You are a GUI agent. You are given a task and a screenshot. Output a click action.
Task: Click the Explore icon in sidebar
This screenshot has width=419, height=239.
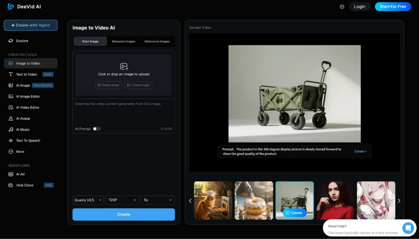[11, 41]
